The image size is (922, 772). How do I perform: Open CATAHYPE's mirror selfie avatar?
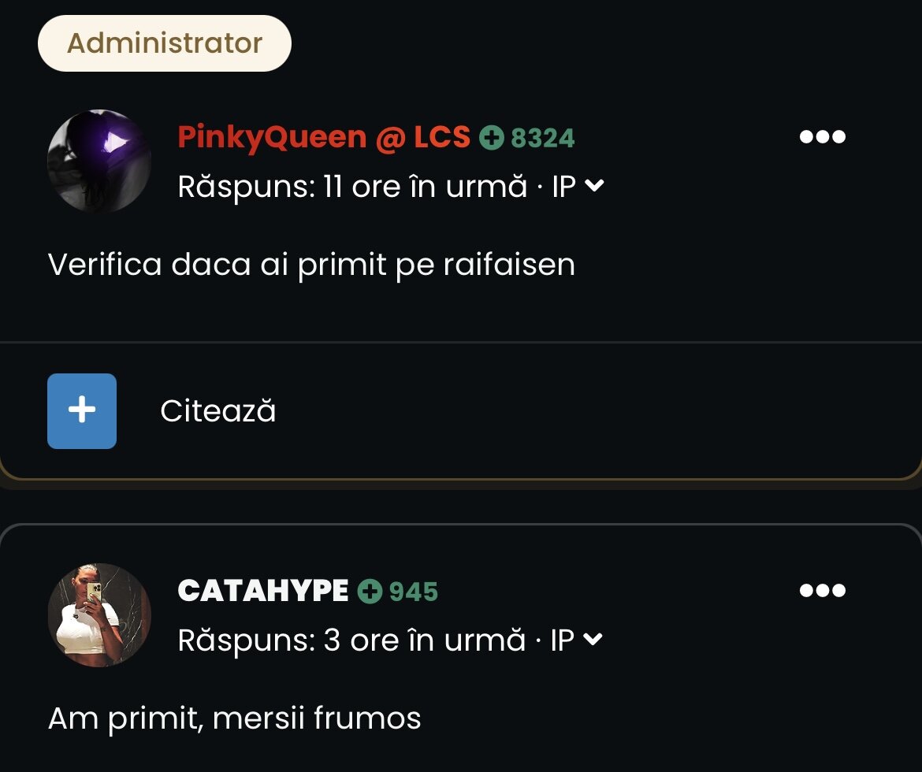pyautogui.click(x=99, y=615)
